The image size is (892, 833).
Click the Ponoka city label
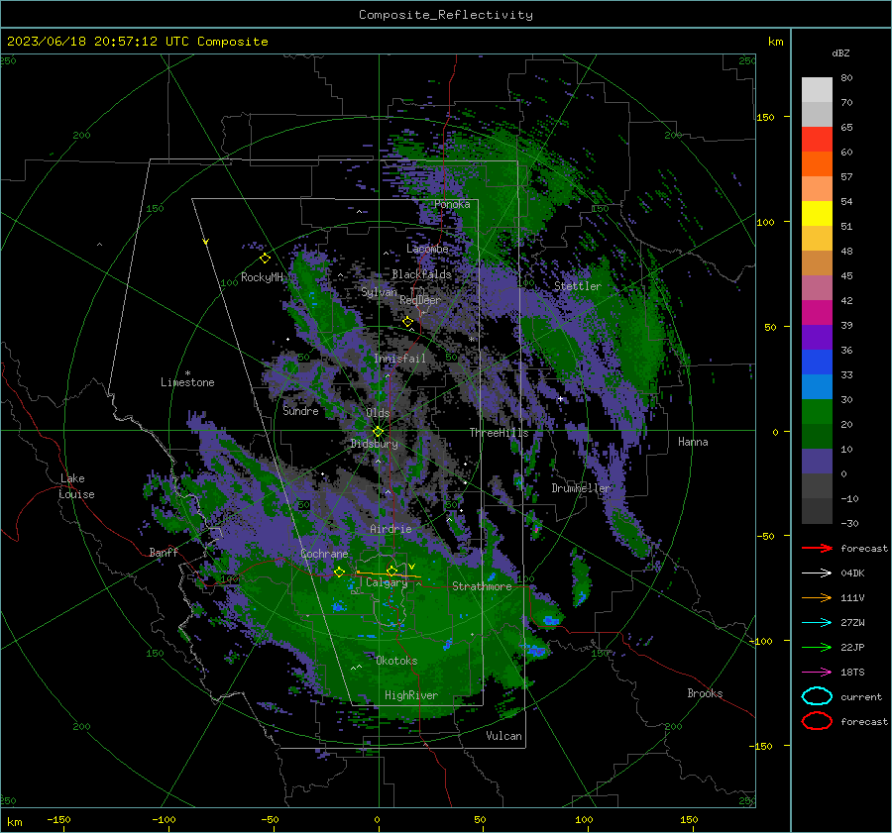click(452, 204)
